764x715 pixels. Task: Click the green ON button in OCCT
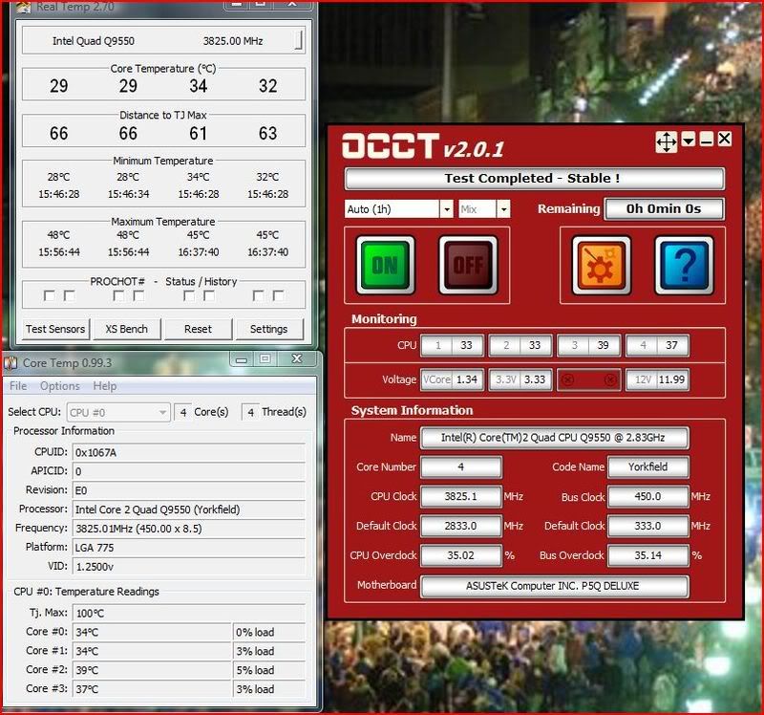(x=386, y=266)
